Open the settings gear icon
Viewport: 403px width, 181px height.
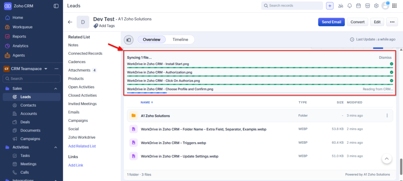376,6
